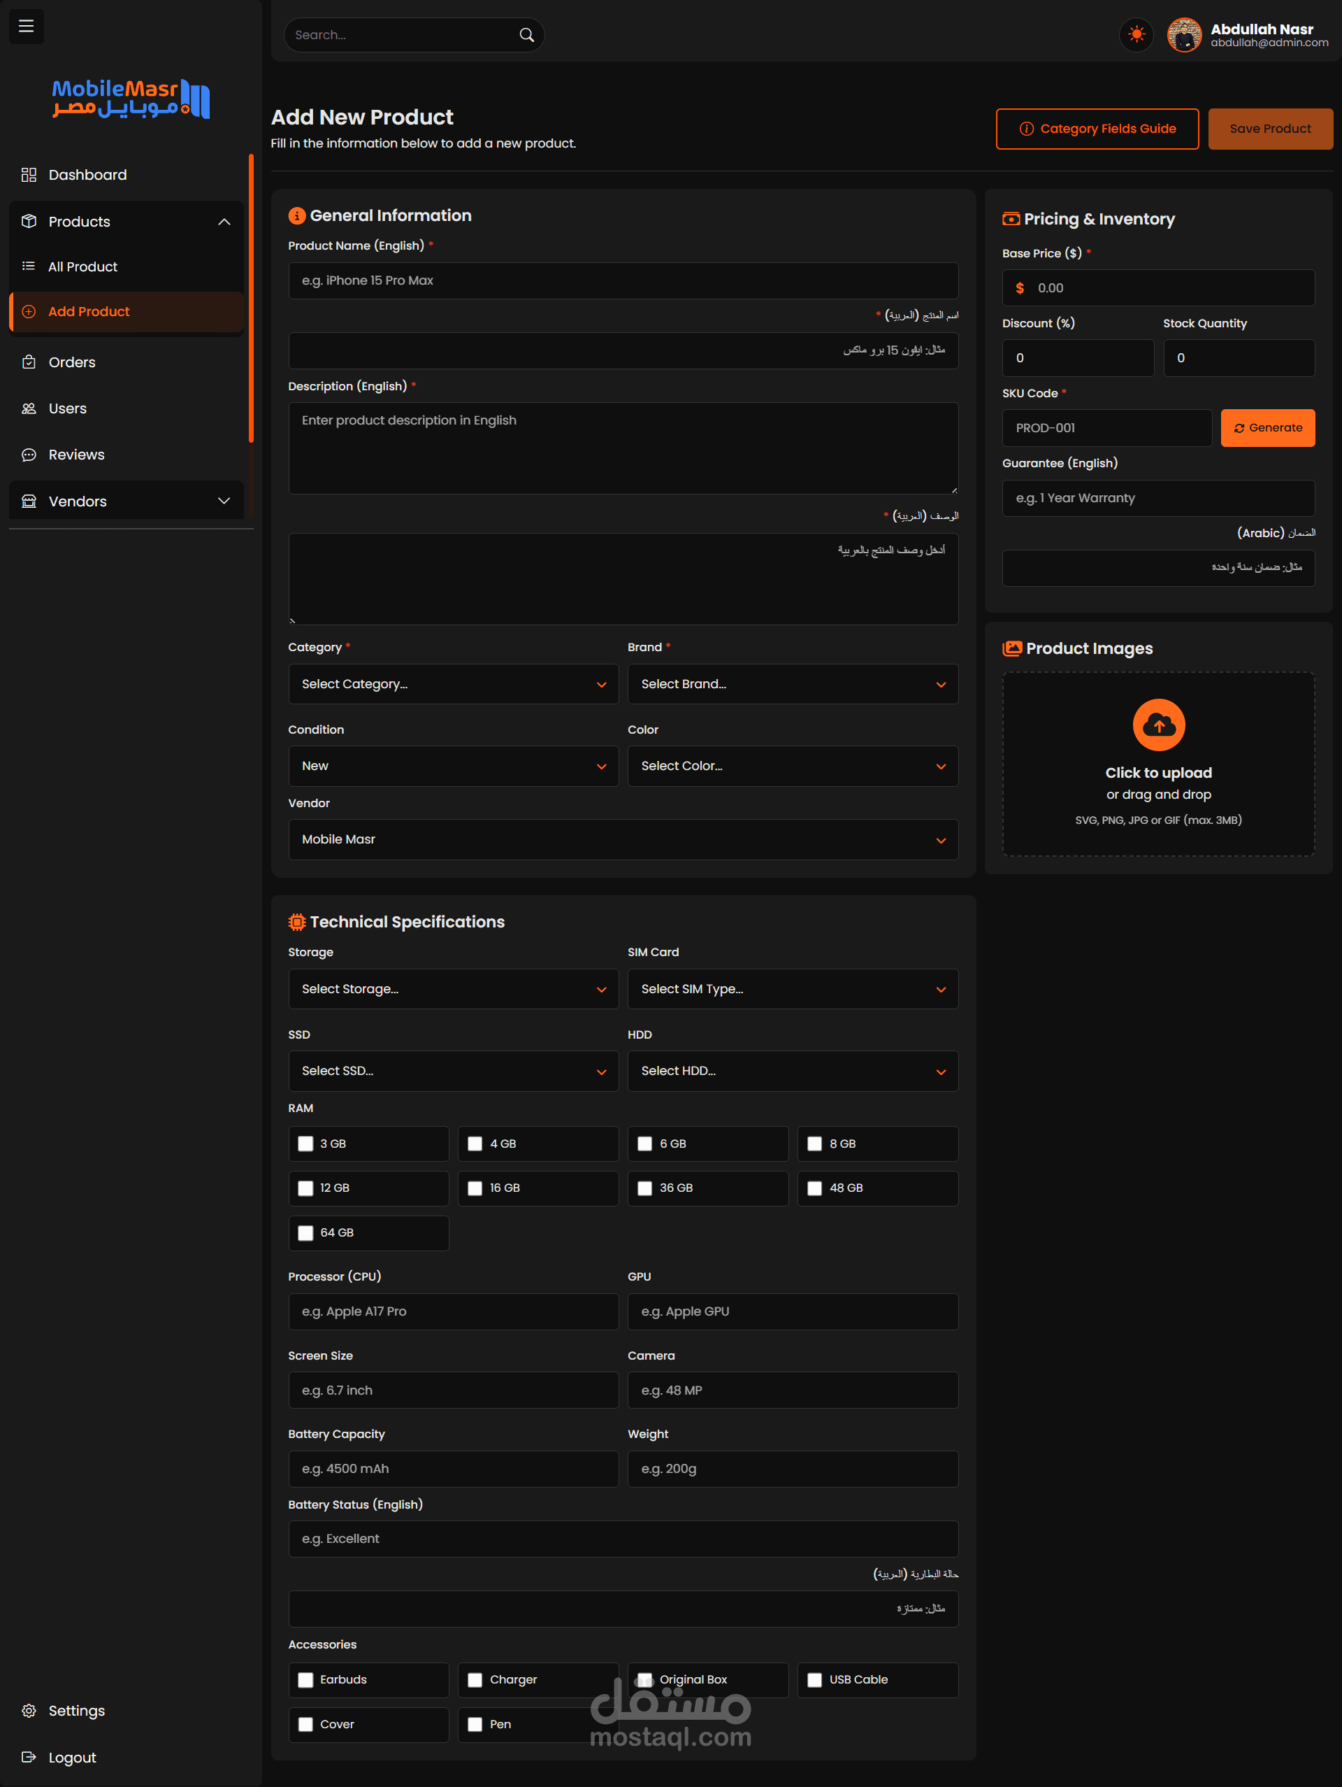Go to All Product page

click(x=82, y=266)
